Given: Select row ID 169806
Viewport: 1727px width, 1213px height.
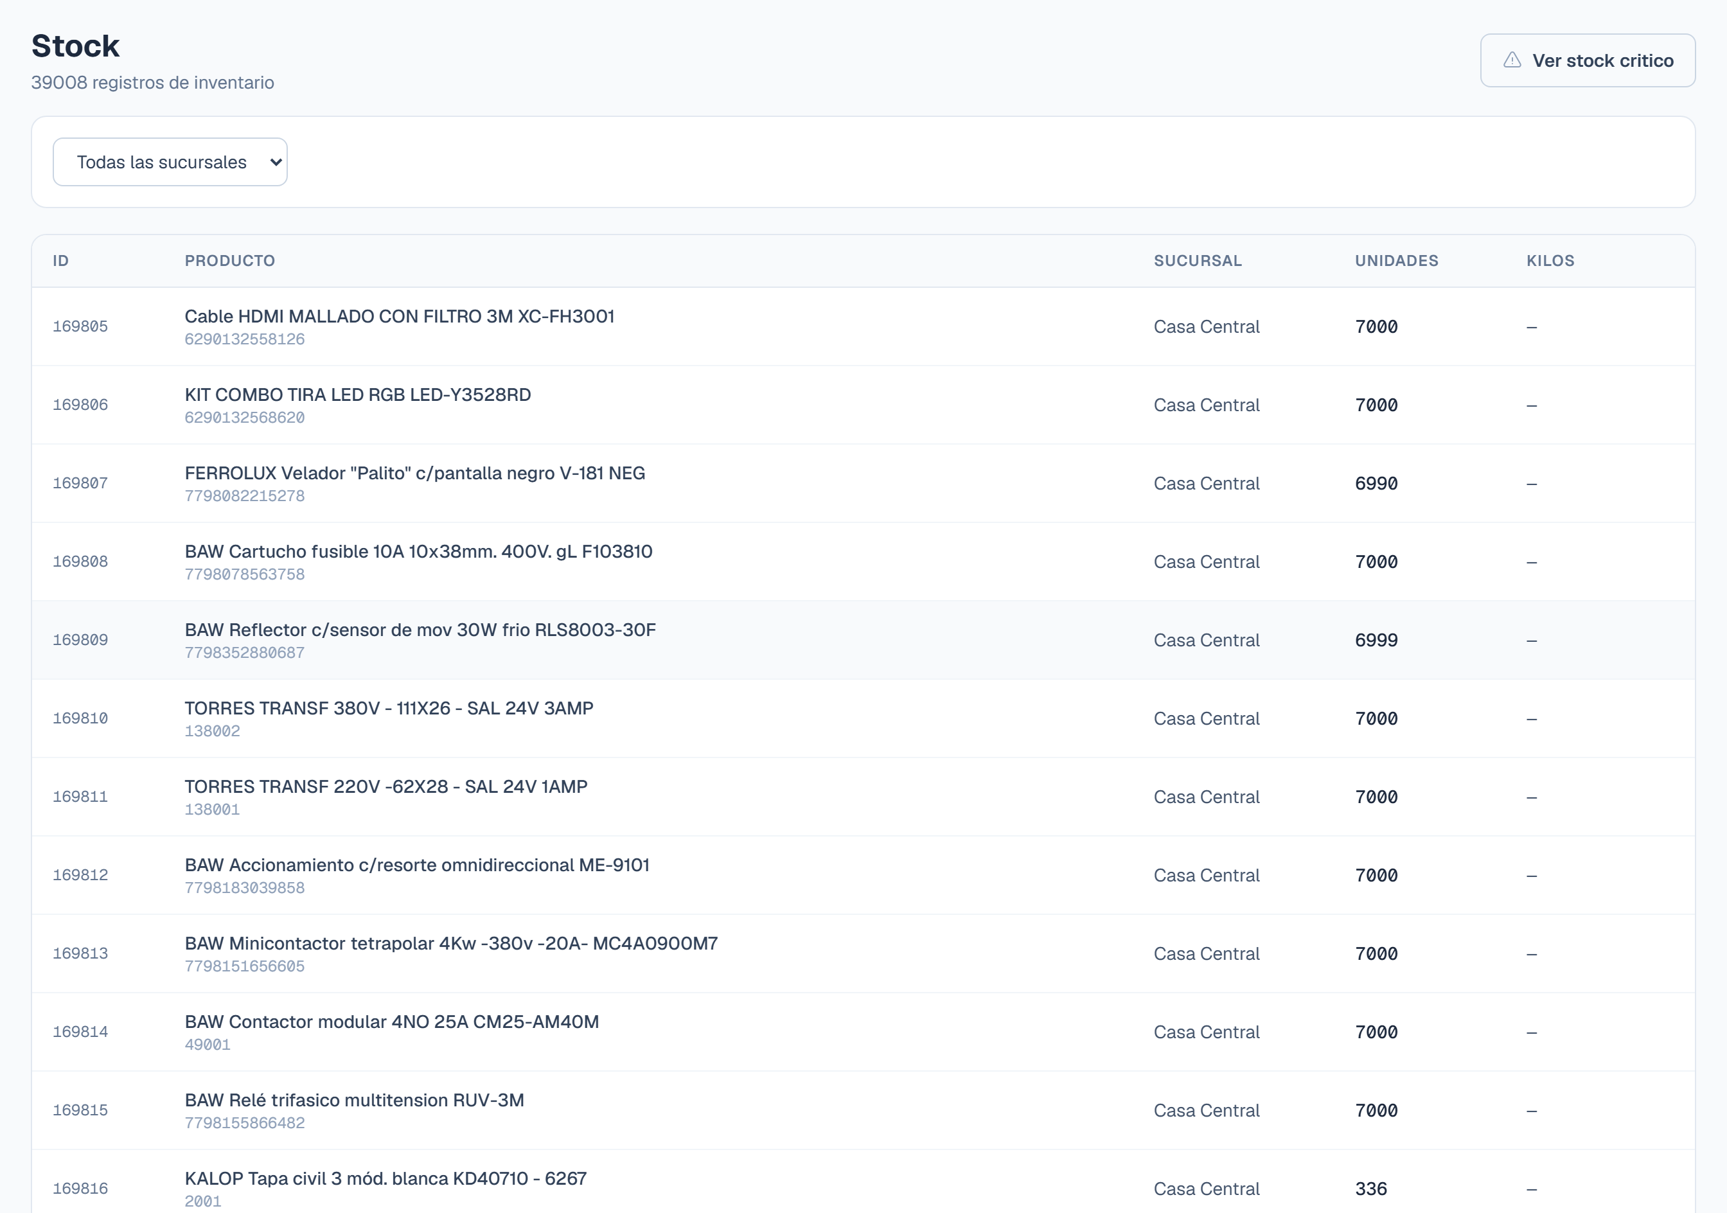Looking at the screenshot, I should coord(80,405).
